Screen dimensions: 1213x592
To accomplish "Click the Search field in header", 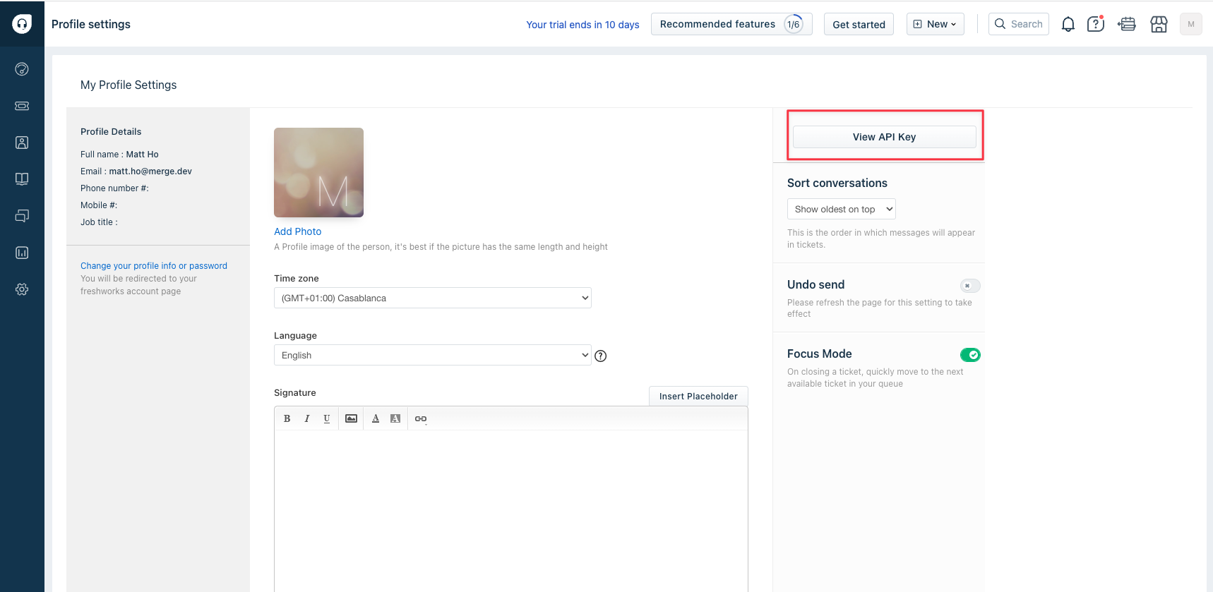I will [x=1019, y=24].
